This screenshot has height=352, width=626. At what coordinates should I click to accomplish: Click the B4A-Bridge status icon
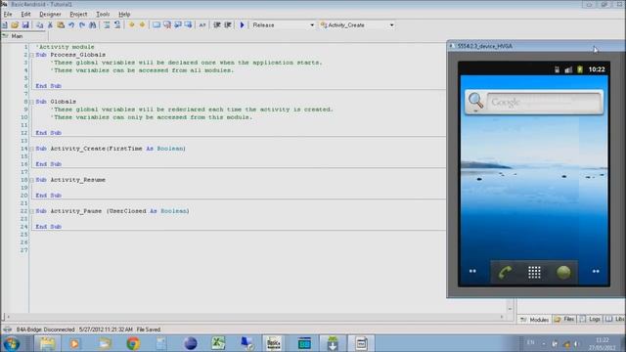(x=7, y=330)
